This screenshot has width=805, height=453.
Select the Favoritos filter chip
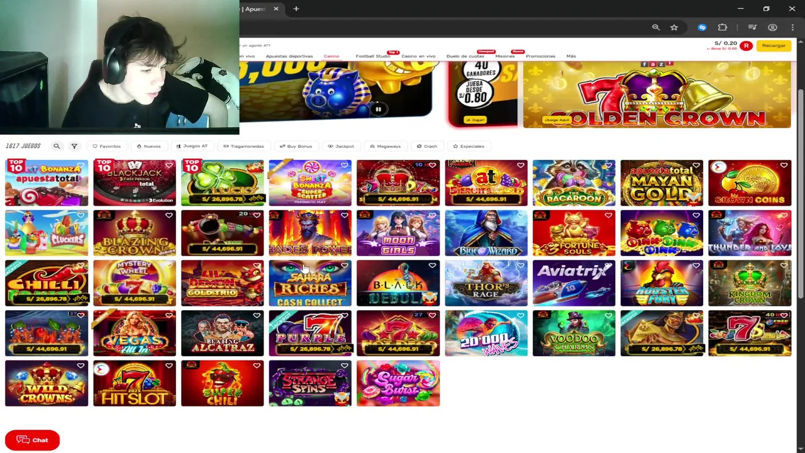(106, 146)
